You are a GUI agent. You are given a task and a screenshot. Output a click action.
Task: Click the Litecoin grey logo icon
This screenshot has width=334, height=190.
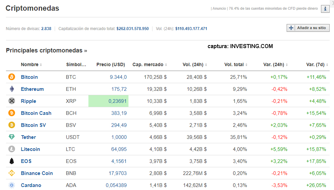click(12, 149)
